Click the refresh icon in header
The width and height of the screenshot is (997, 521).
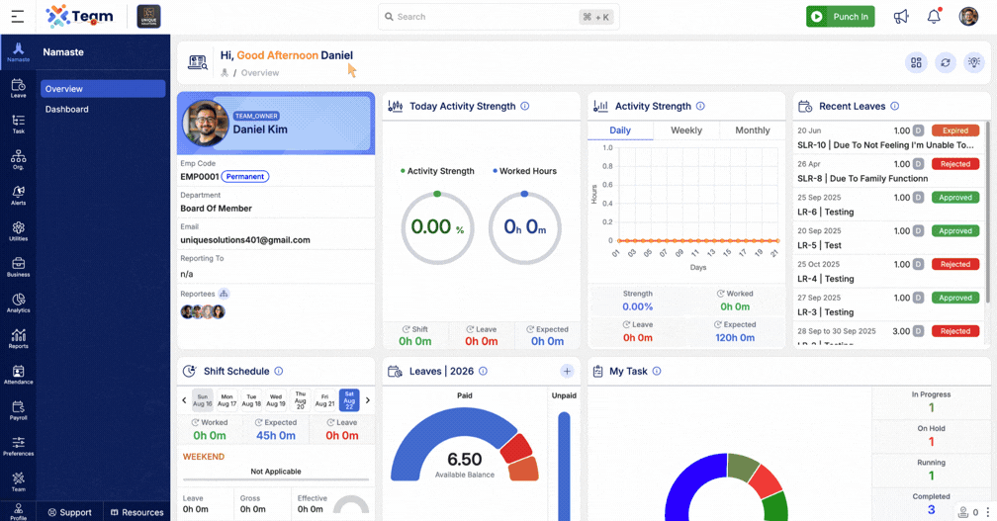tap(946, 62)
